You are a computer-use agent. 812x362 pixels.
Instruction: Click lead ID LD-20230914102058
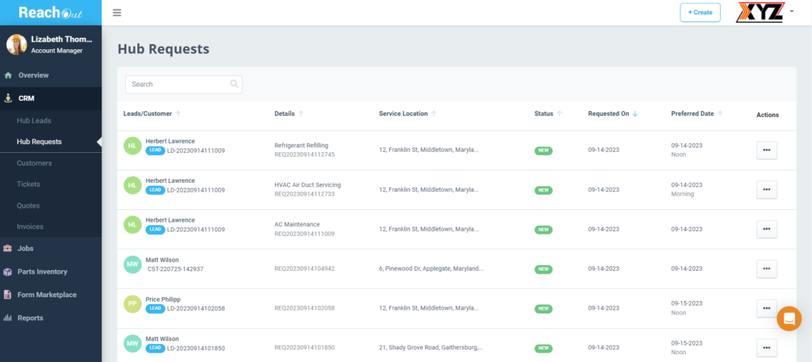pos(197,309)
